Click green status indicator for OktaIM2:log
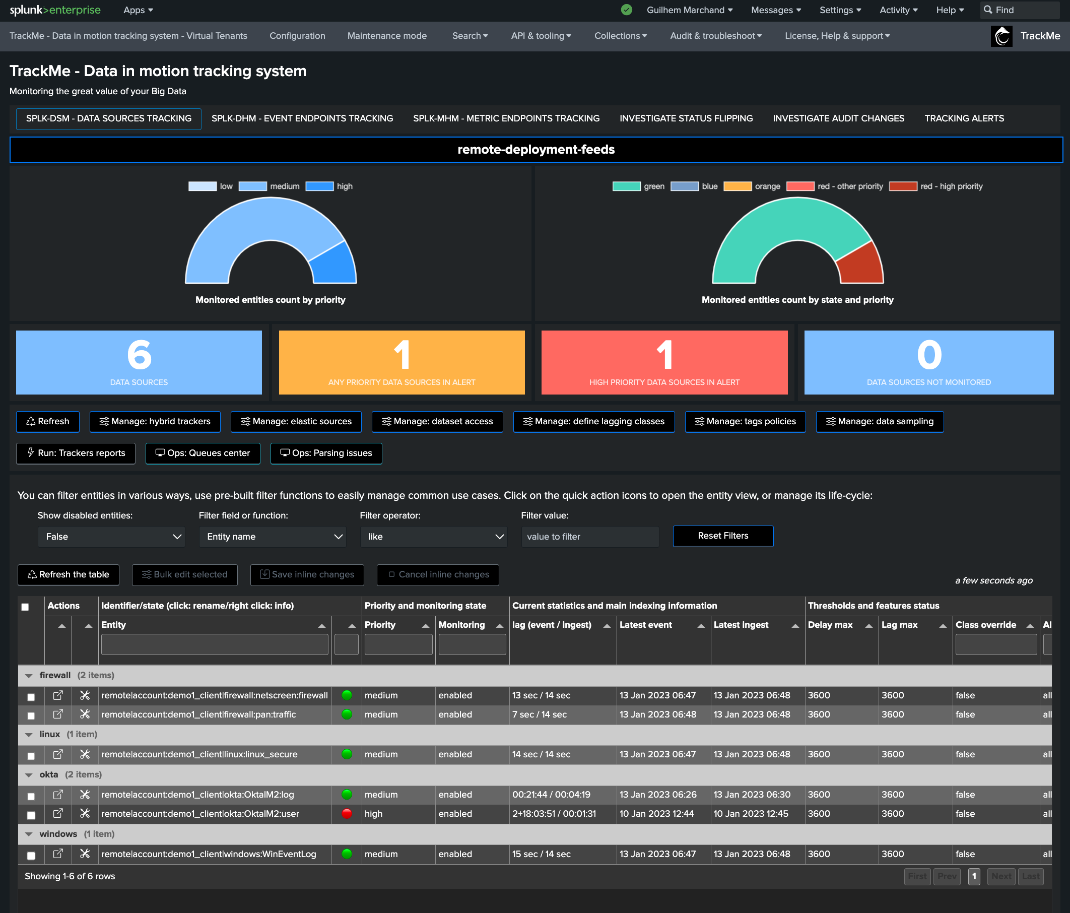The width and height of the screenshot is (1070, 913). click(x=347, y=795)
